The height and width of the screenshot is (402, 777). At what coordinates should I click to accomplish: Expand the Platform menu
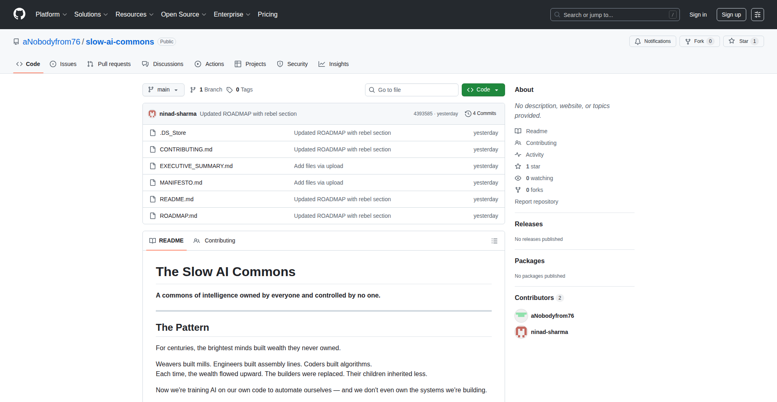[x=51, y=14]
